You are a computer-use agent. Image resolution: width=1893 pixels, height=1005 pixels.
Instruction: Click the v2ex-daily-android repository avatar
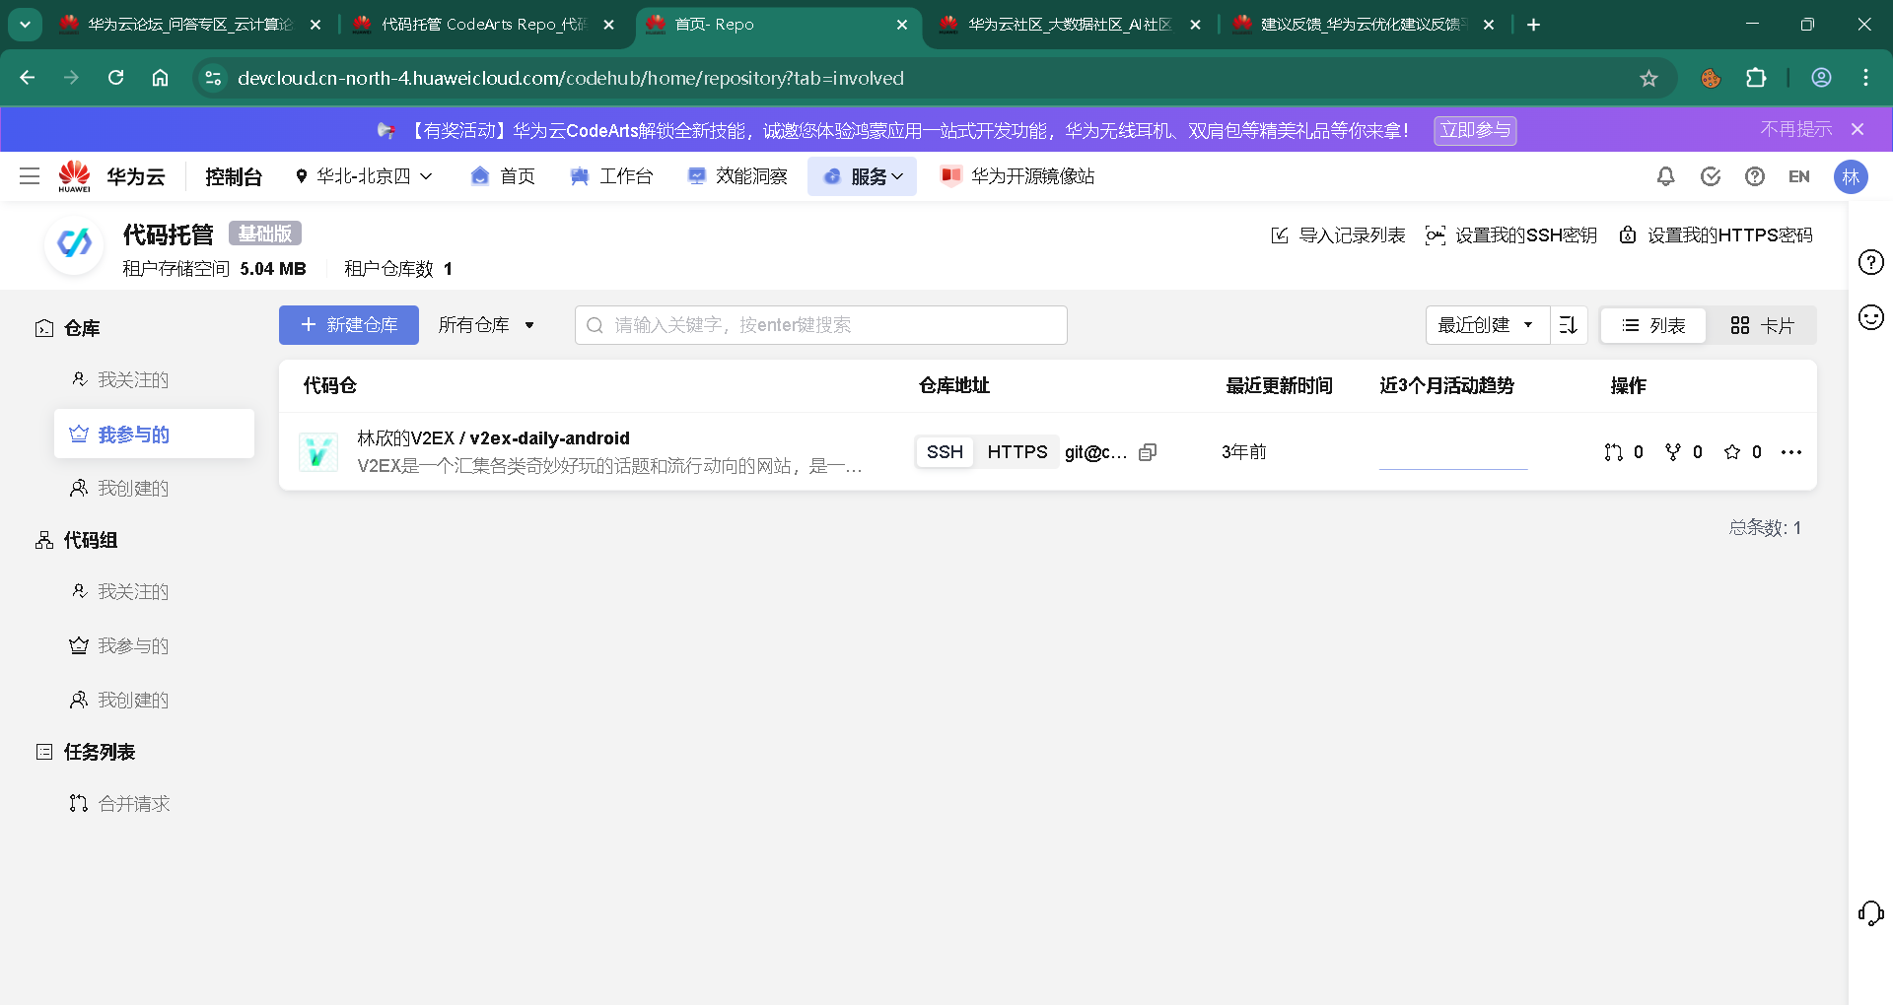318,452
